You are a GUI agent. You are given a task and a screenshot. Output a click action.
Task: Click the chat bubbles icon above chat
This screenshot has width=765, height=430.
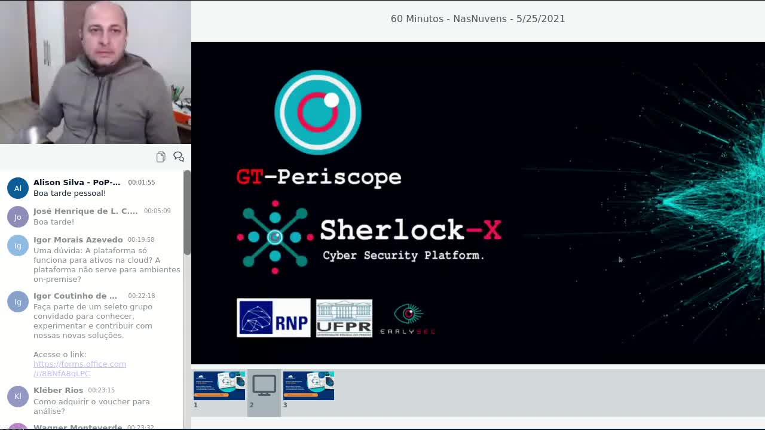pyautogui.click(x=179, y=156)
